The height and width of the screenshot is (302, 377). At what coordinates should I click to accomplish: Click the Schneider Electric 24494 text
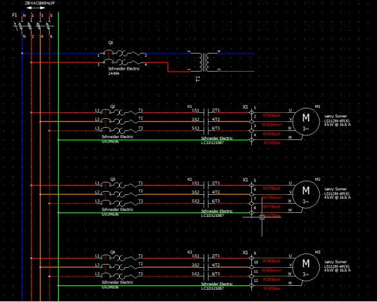tap(124, 71)
